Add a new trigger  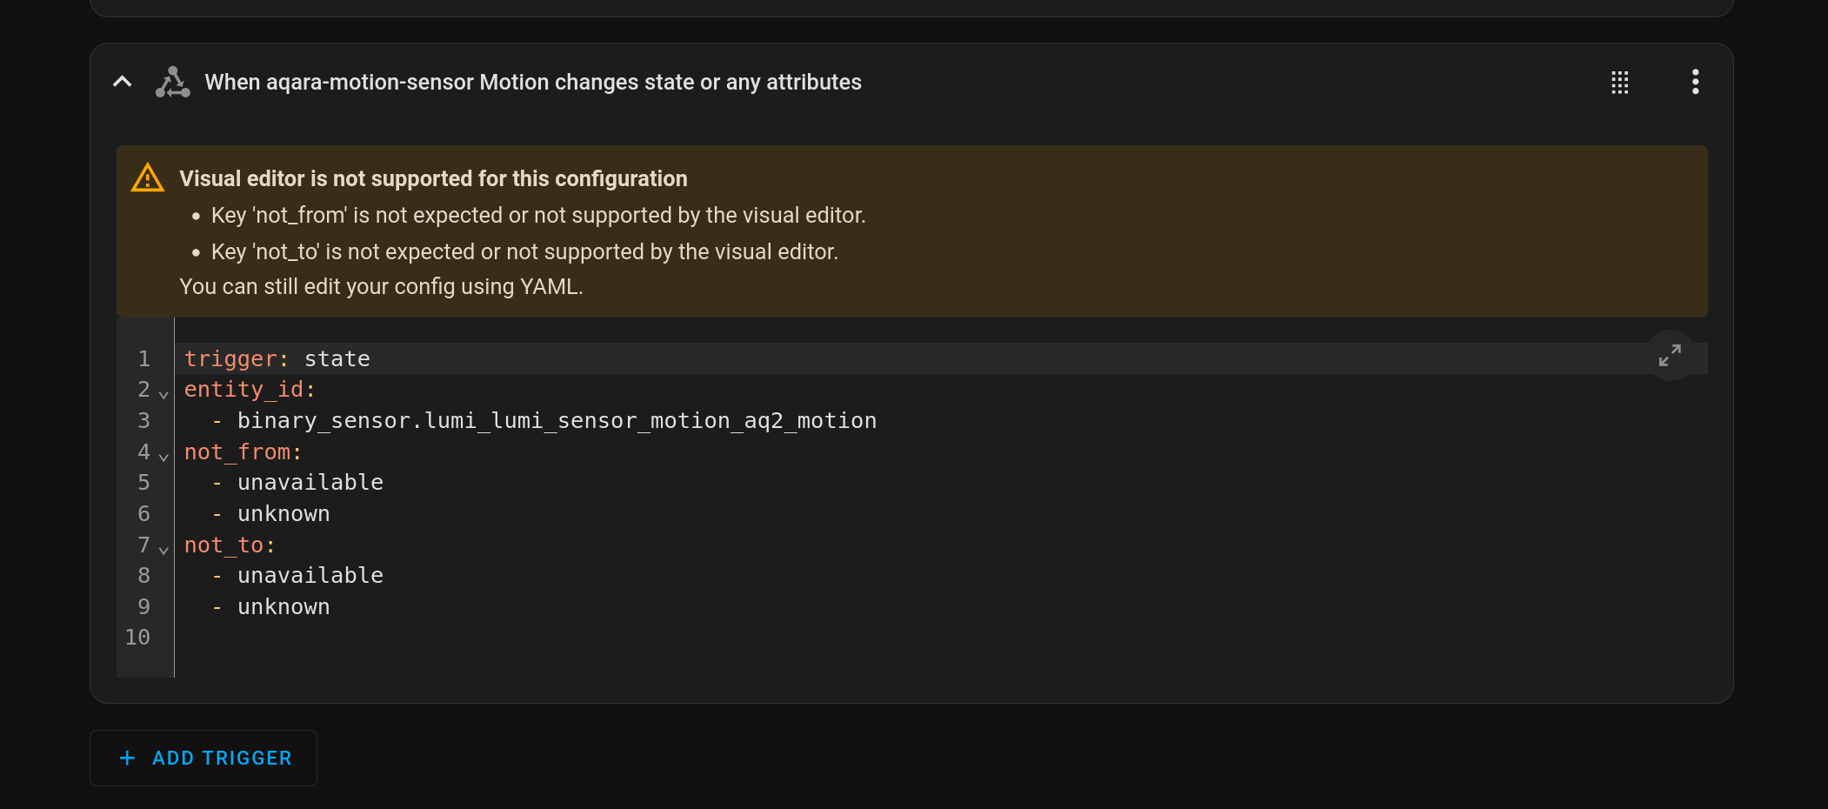click(x=203, y=758)
